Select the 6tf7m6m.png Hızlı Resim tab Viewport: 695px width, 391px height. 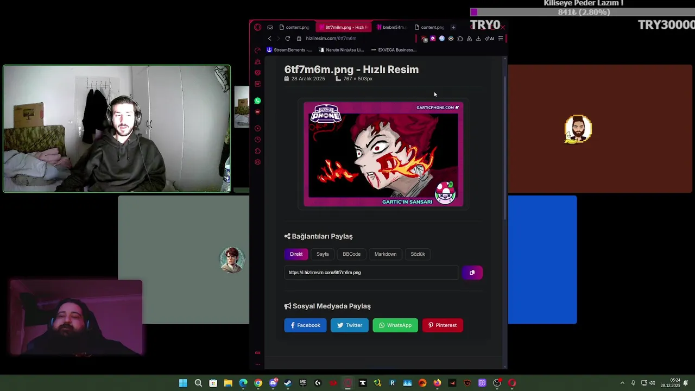pyautogui.click(x=344, y=27)
